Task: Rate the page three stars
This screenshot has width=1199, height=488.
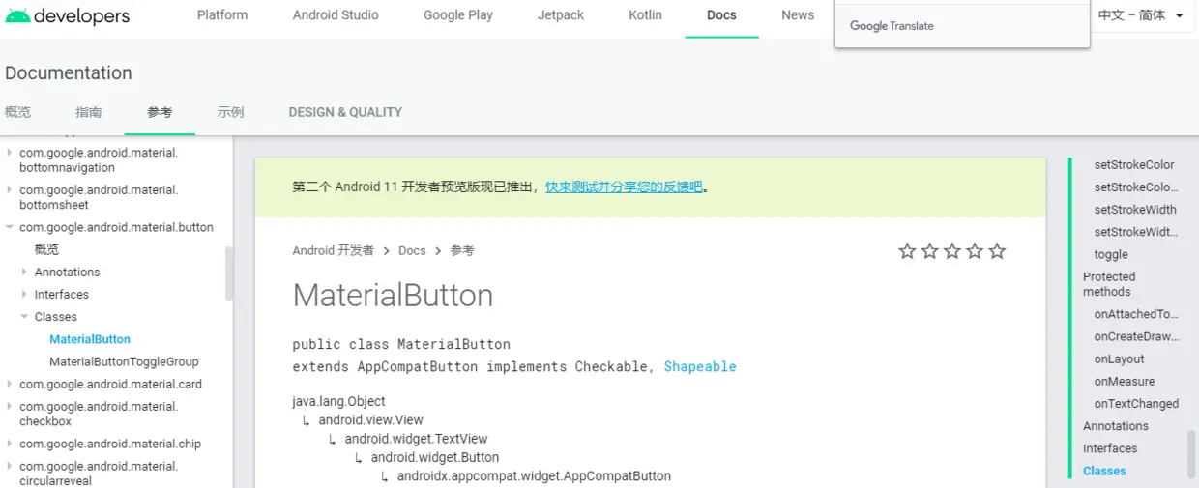Action: (952, 251)
